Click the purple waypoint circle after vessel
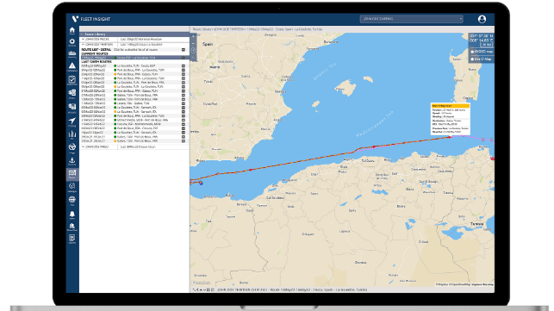554x311 pixels. point(483,140)
